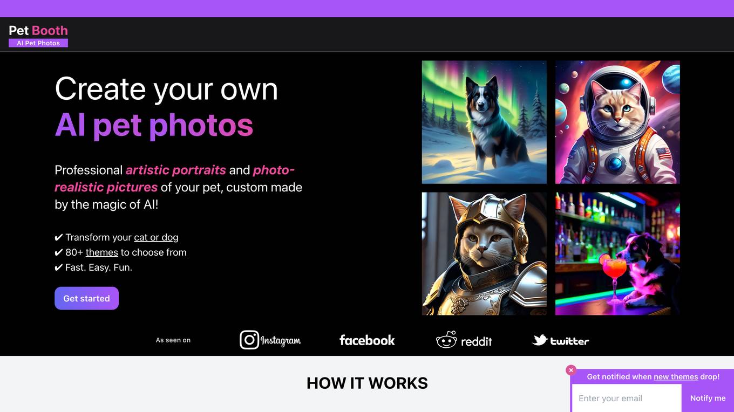This screenshot has width=734, height=412.
Task: Click the Notify me button
Action: click(708, 398)
